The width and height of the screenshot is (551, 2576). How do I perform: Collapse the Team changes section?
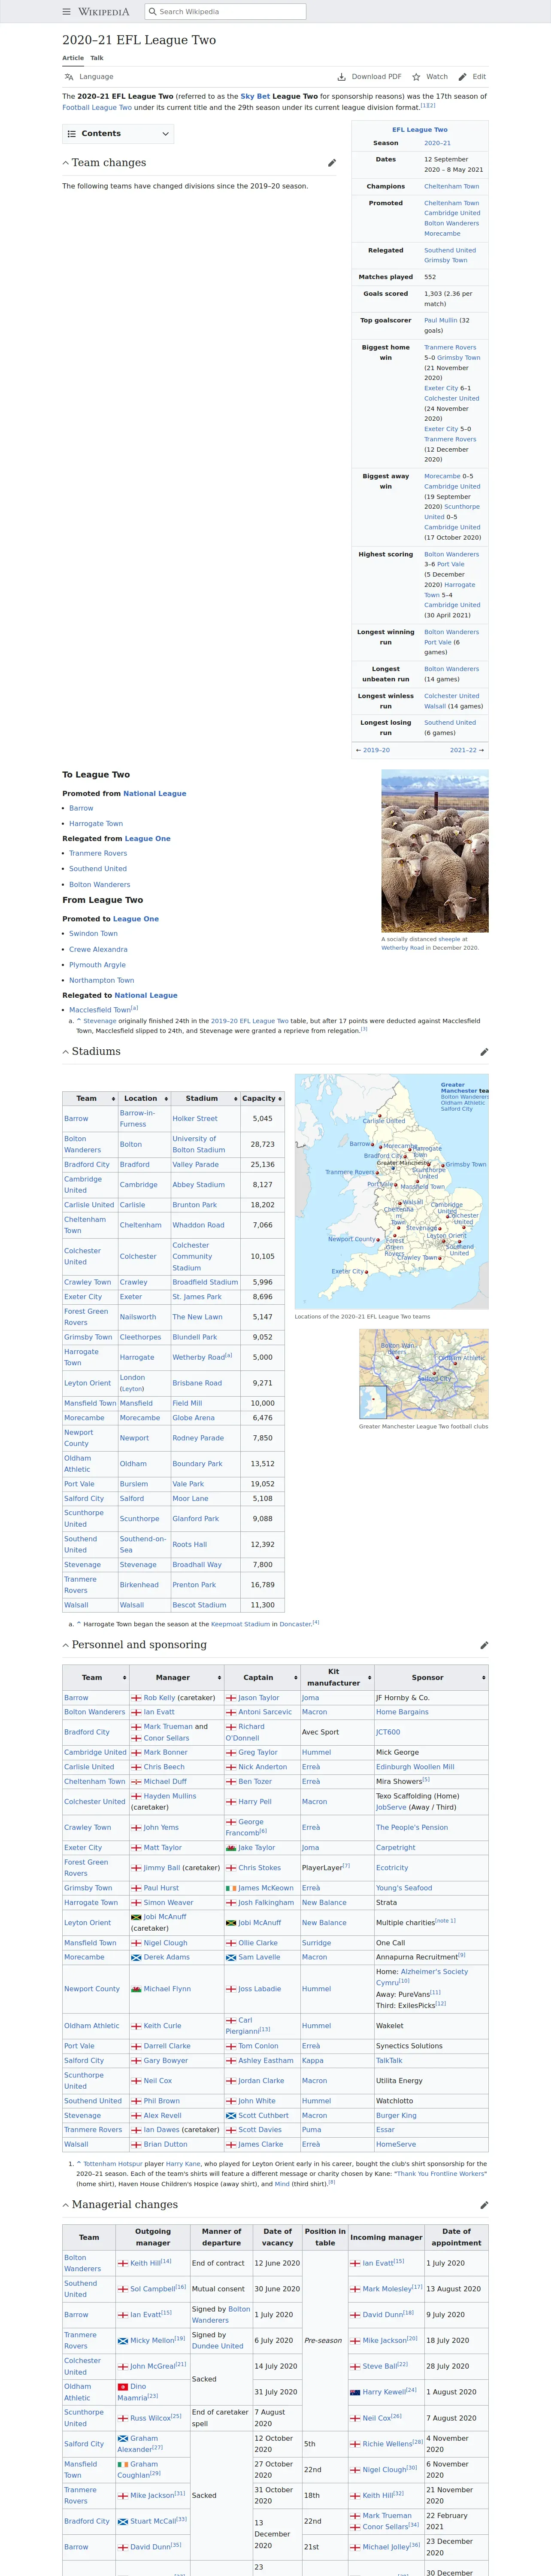(66, 163)
